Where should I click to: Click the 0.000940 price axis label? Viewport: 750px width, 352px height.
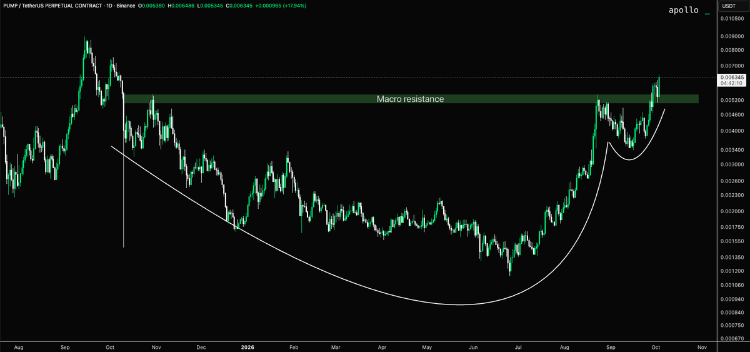pos(731,299)
